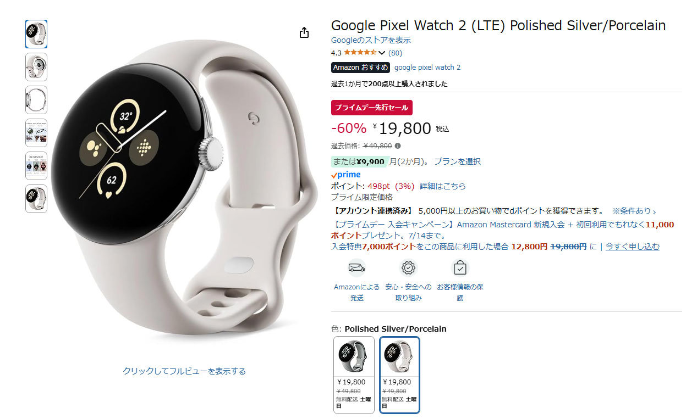Screen dimensions: 686x419
Task: Click the プランを選択 link
Action: click(457, 161)
